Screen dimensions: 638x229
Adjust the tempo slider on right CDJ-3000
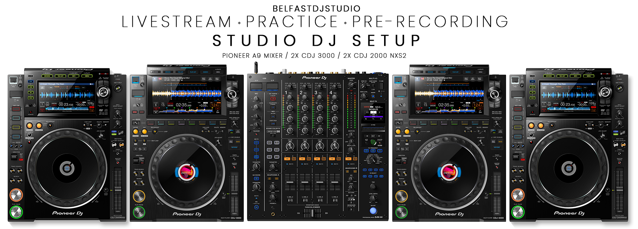coord(497,194)
